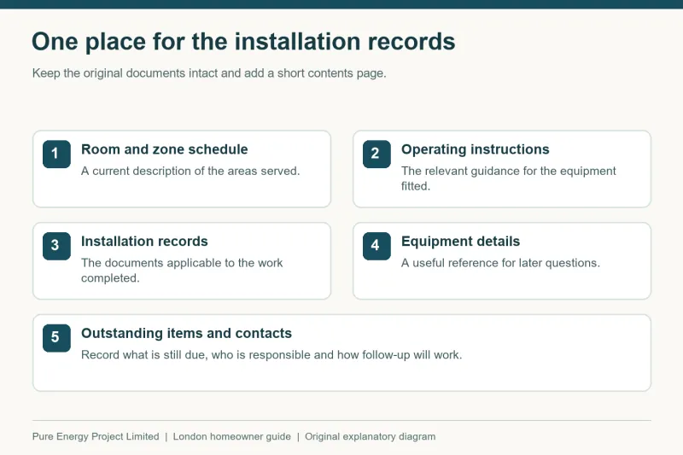Click 'The relevant guidance for the equipment fitted.'
This screenshot has height=455, width=683.
click(508, 178)
